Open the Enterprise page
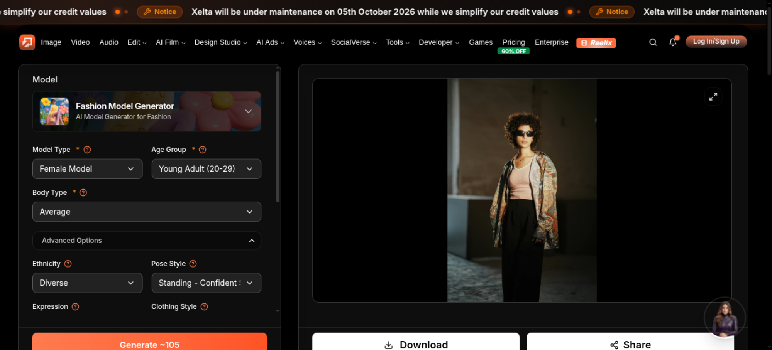The image size is (772, 350). (551, 42)
